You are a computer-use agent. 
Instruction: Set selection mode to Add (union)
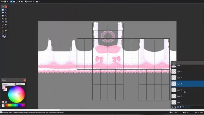pos(14,2)
